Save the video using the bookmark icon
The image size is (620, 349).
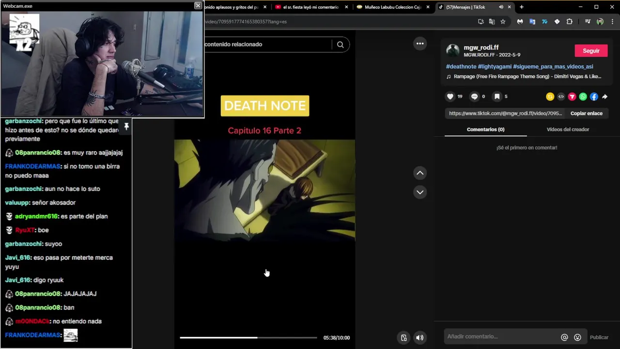(x=496, y=96)
